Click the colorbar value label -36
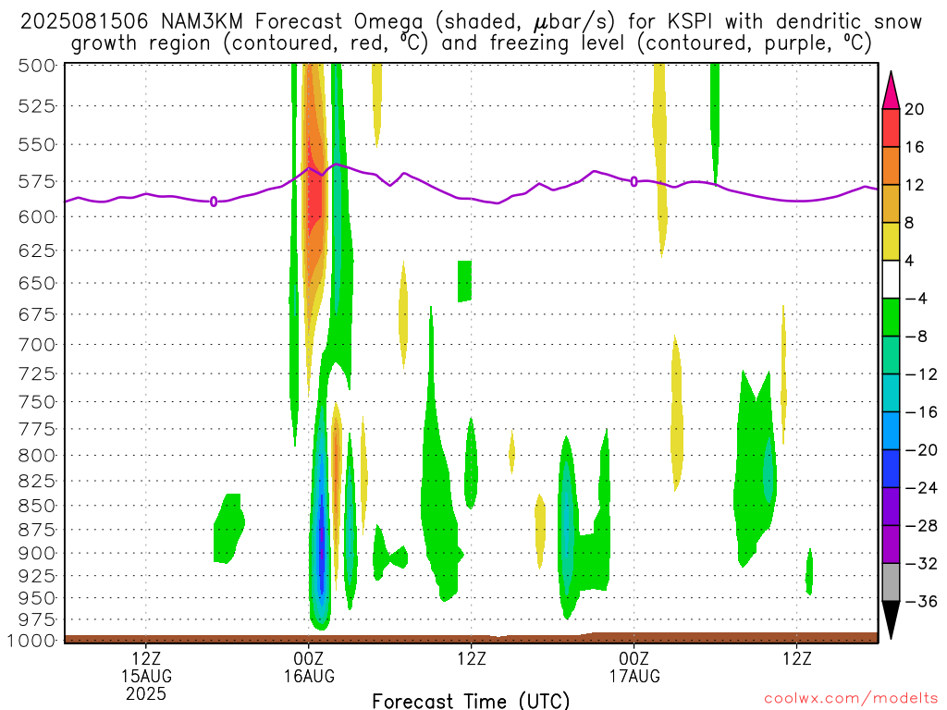 (921, 601)
